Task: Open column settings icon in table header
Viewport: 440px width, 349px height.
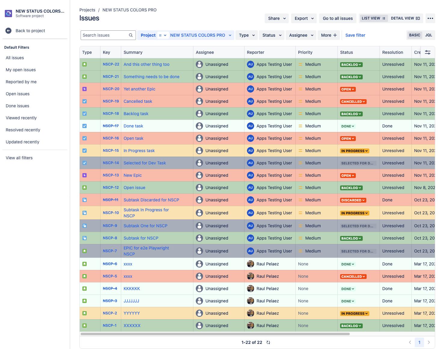Action: point(427,52)
